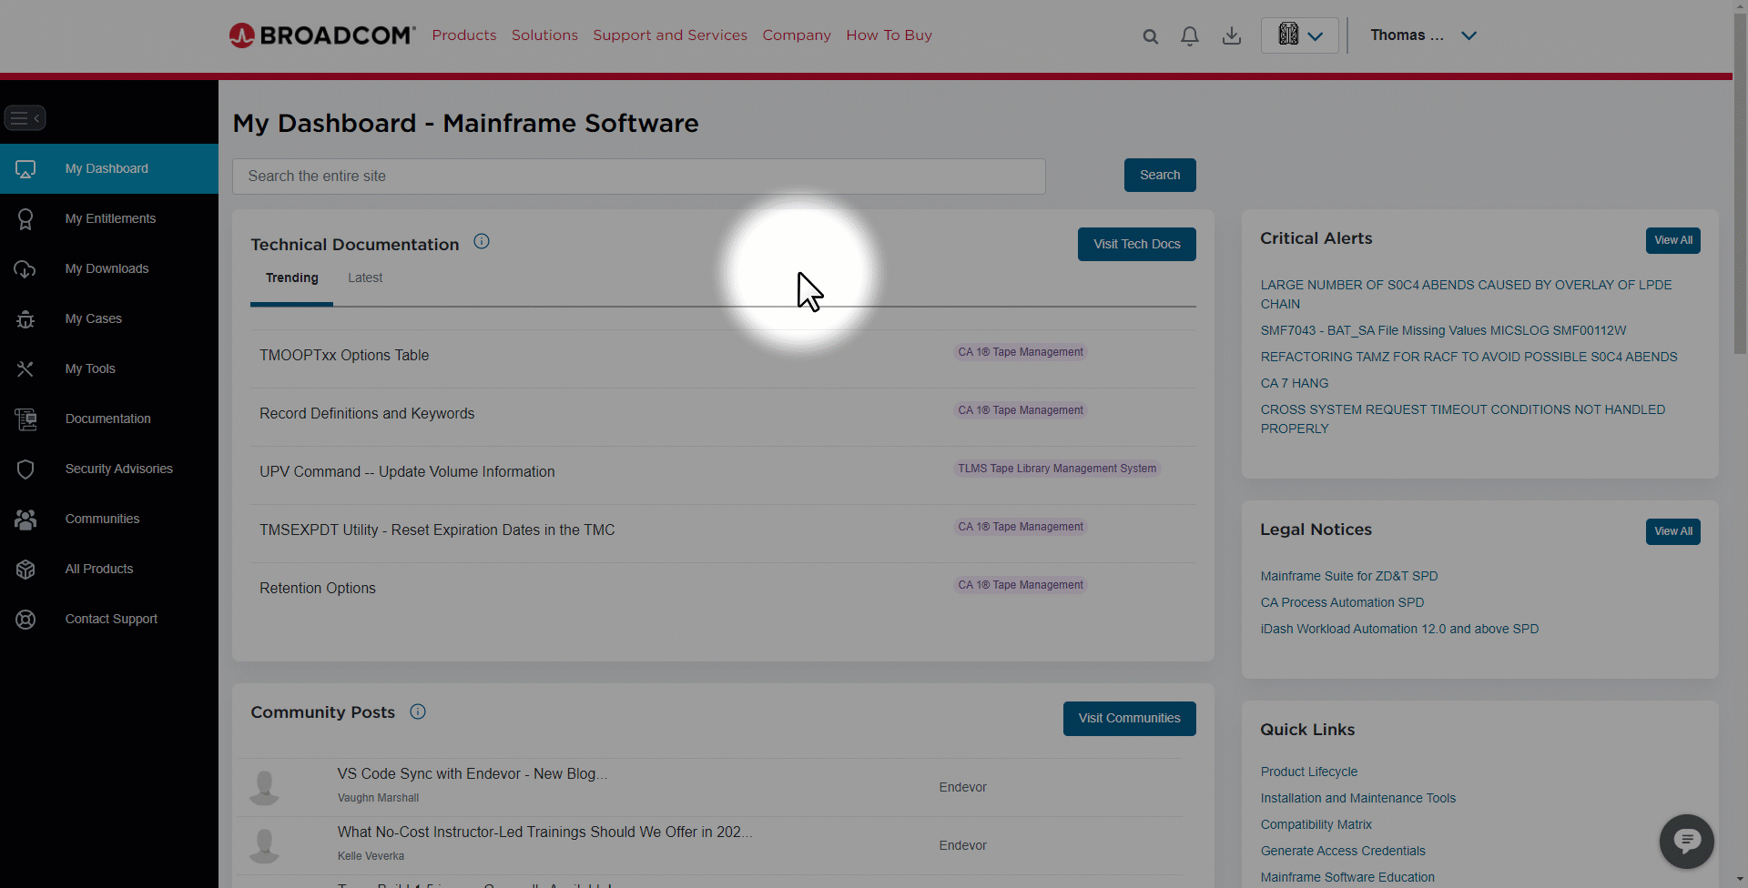Expand the Thomas user account menu
1748x888 pixels.
pos(1423,35)
